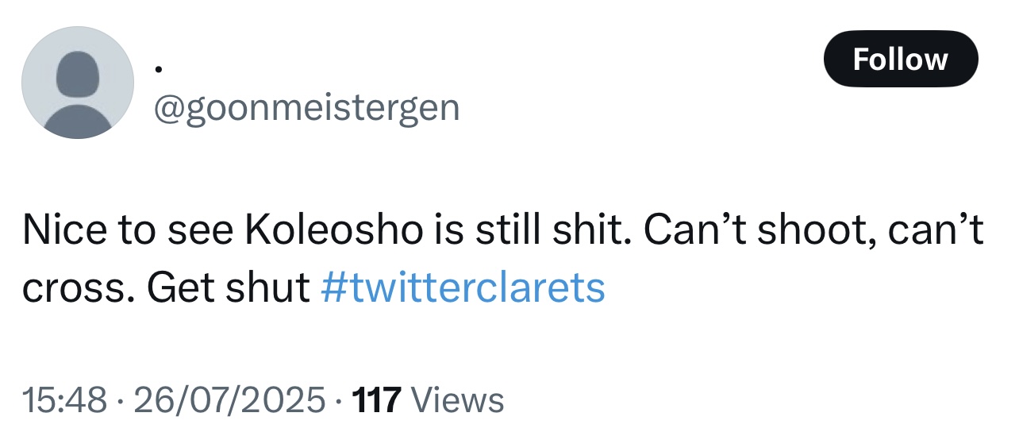Click the 15:48 timestamp

(x=63, y=399)
